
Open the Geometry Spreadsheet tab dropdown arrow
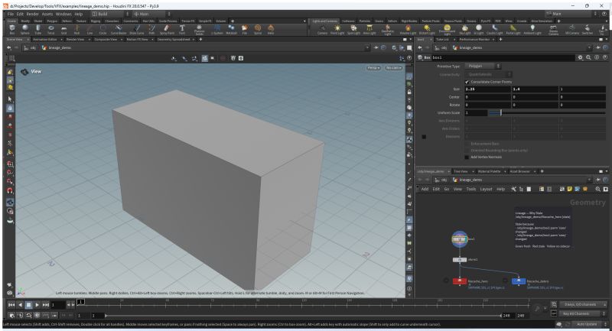194,40
